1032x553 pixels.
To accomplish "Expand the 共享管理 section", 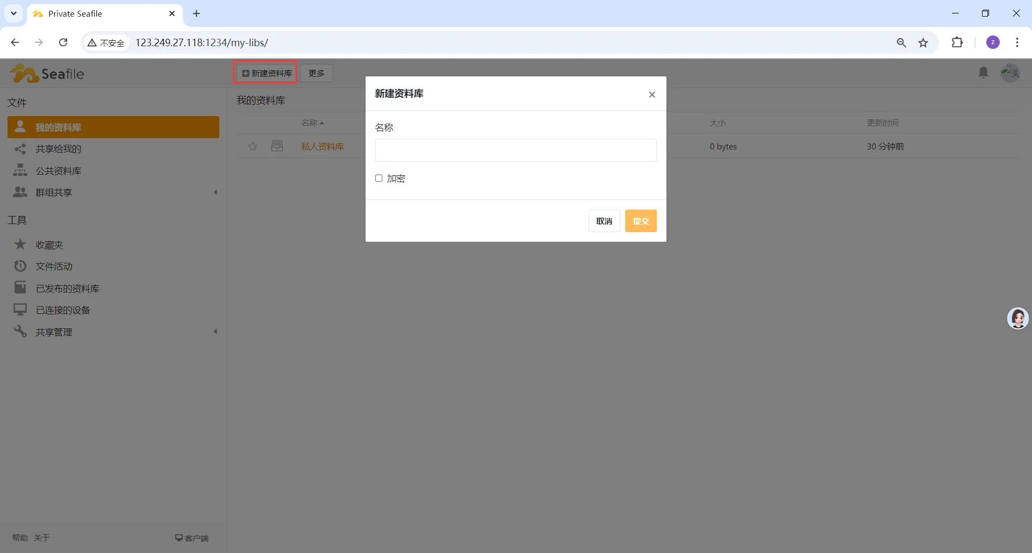I will point(216,332).
